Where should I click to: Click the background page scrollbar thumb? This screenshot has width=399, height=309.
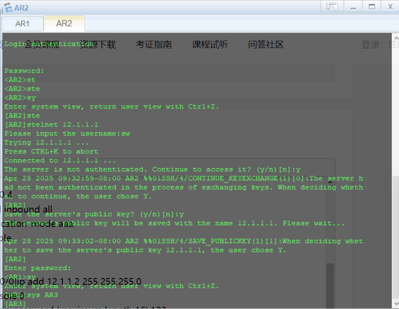(330, 285)
